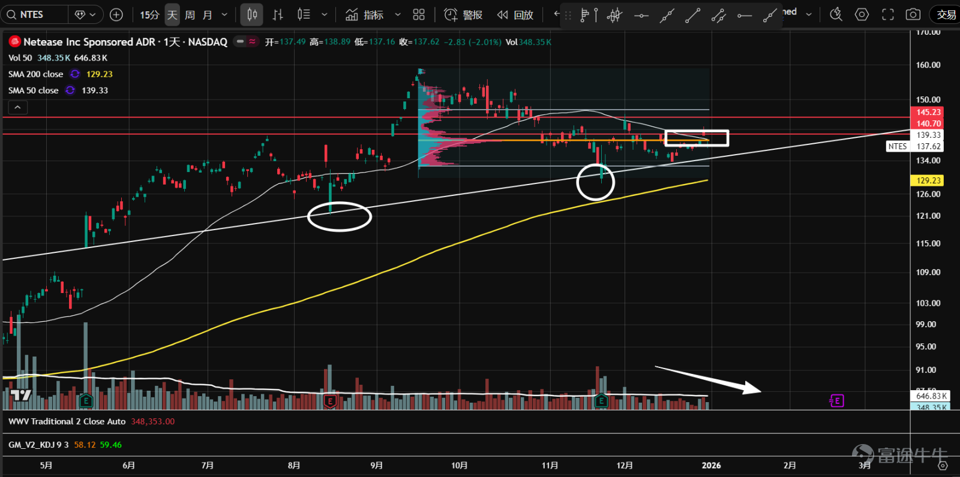Select the 天 daily interval
This screenshot has height=477, width=960.
pos(172,14)
